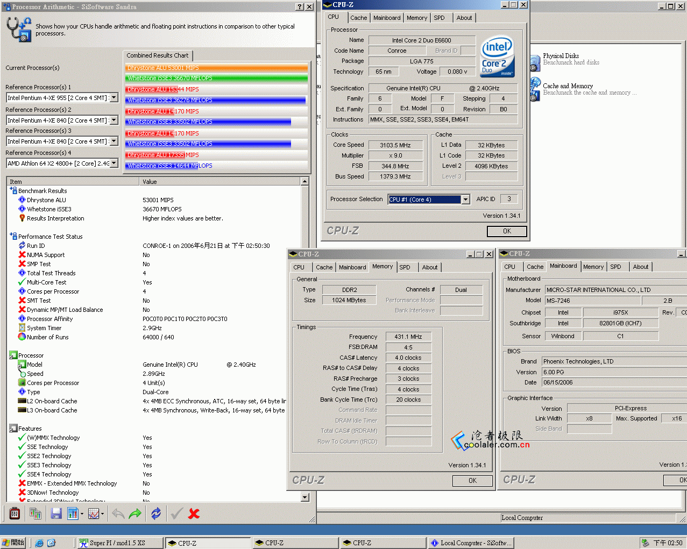
Task: Save results with the floppy disk icon
Action: [x=56, y=514]
